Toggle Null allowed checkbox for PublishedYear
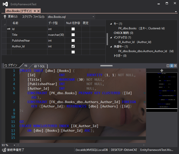This screenshot has width=179, height=154. pyautogui.click(x=73, y=40)
